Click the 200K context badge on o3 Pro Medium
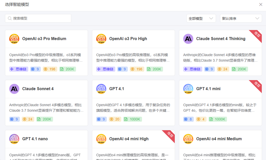This screenshot has width=266, height=160. (68, 69)
